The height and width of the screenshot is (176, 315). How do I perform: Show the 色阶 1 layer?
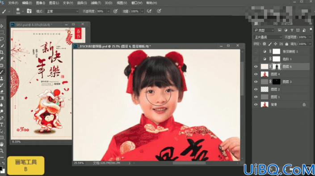click(256, 59)
